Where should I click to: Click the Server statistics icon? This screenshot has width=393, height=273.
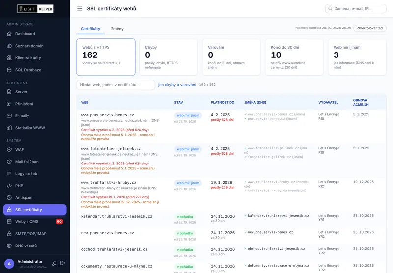click(x=9, y=92)
